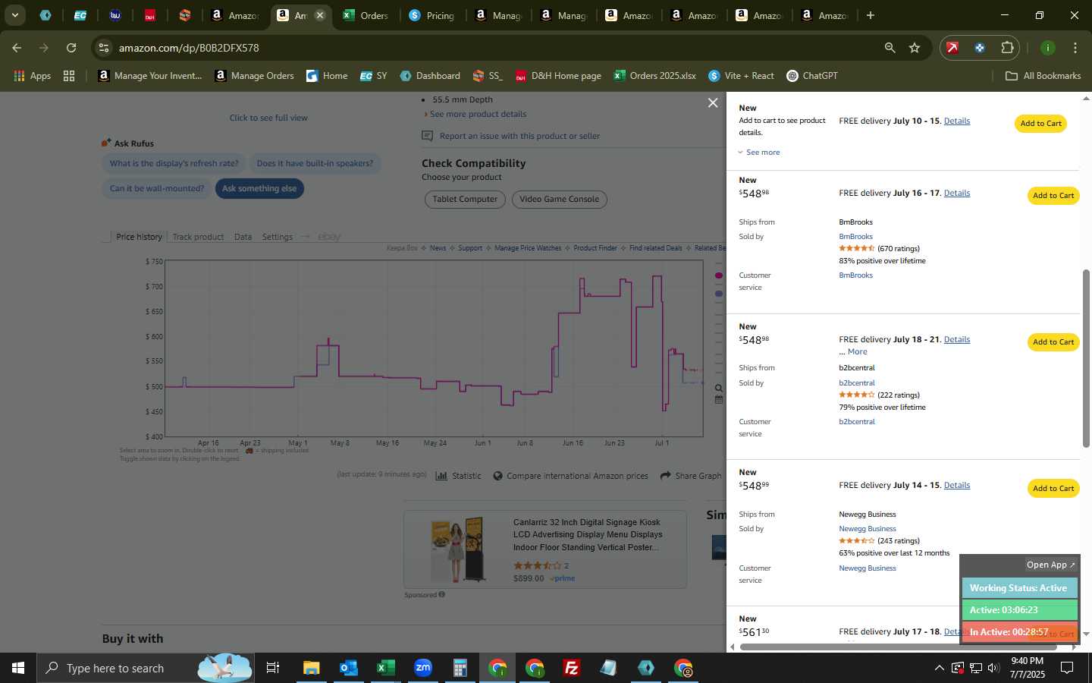This screenshot has width=1092, height=683.
Task: Open D&H Home page bookmark
Action: (558, 76)
